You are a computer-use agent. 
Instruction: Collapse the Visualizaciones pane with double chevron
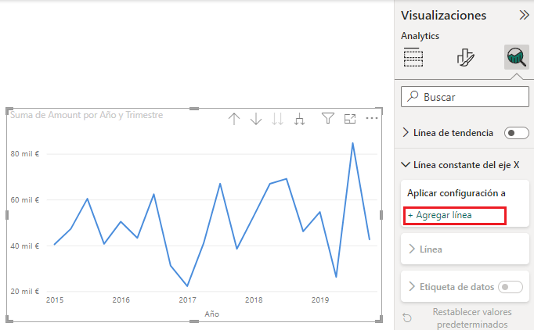(x=524, y=15)
